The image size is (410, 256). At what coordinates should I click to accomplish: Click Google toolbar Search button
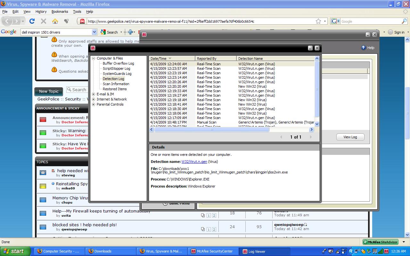click(109, 32)
